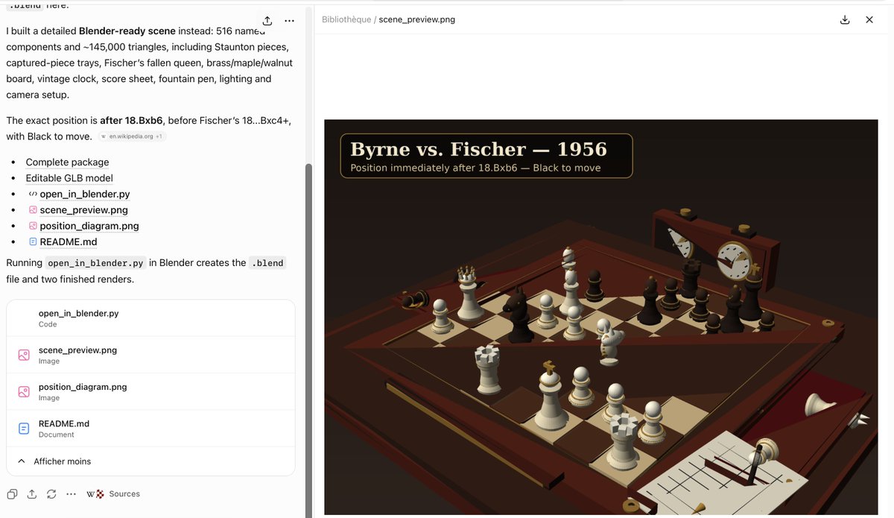Viewport: 894px width, 518px height.
Task: Open the Editable GLB model link
Action: 69,178
